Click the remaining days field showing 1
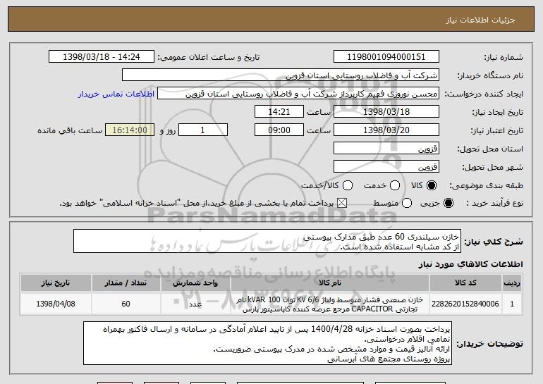Screen dimensions: 543x384 coord(203,130)
